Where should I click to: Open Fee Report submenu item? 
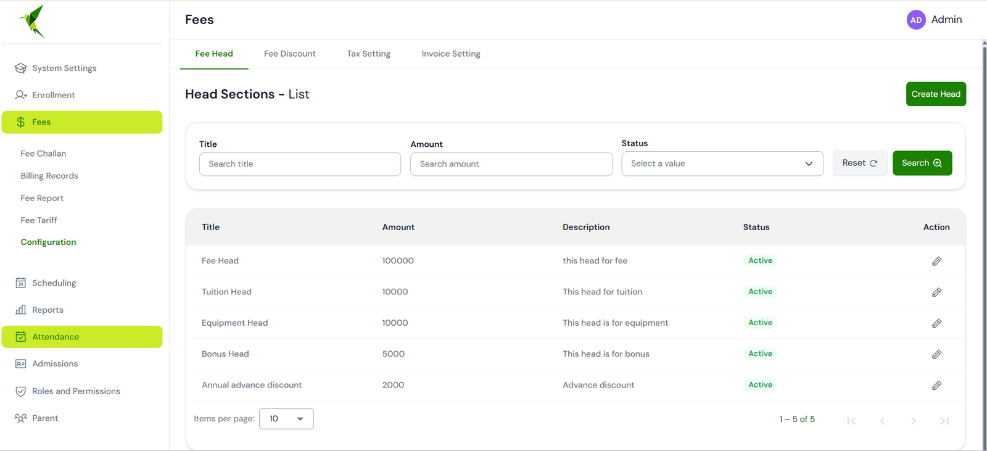coord(42,198)
